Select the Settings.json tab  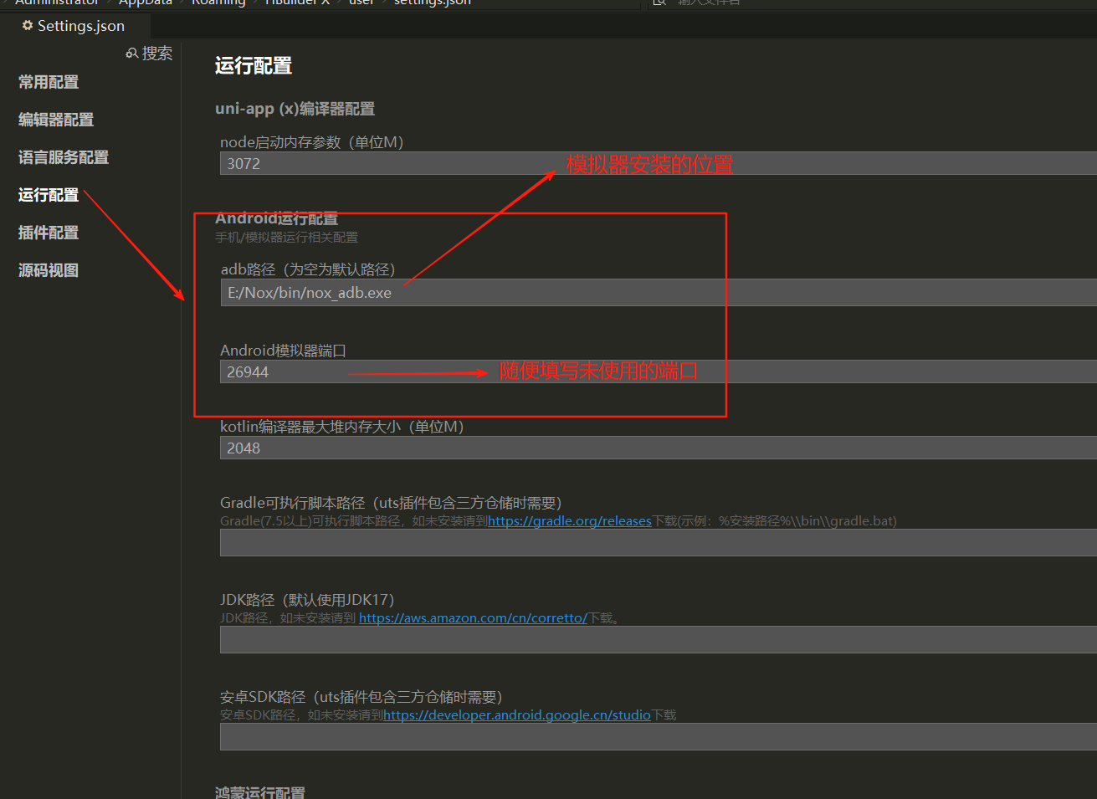pos(79,26)
